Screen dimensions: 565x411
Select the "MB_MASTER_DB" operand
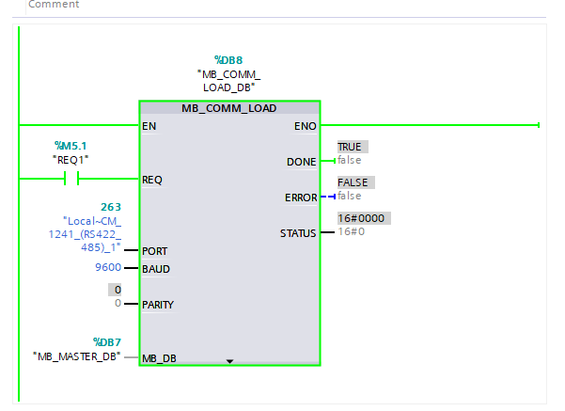[77, 356]
